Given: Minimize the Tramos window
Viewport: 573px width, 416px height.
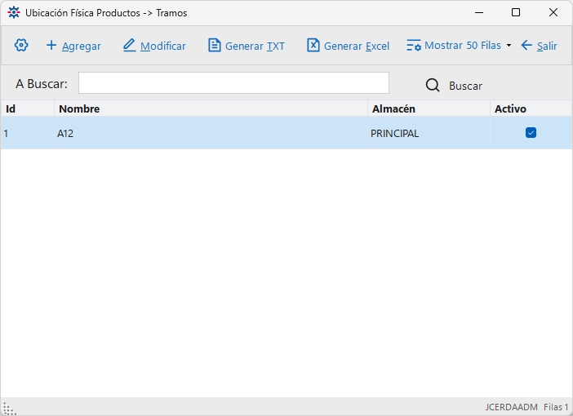Looking at the screenshot, I should point(479,12).
